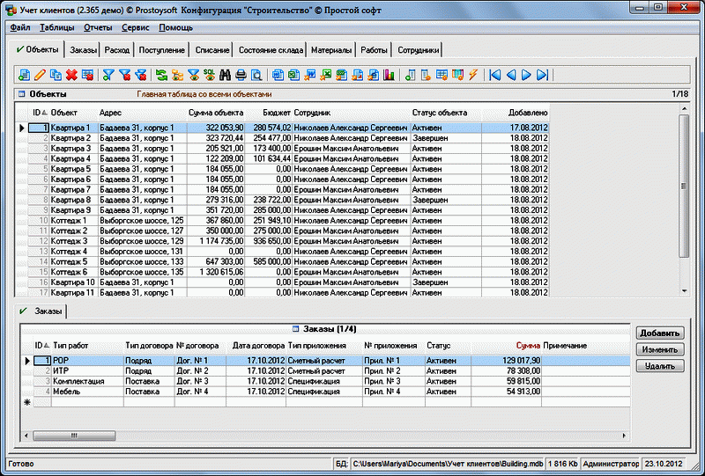This screenshot has width=705, height=476.
Task: Click the objects table vertical scrollbar
Action: point(683,202)
